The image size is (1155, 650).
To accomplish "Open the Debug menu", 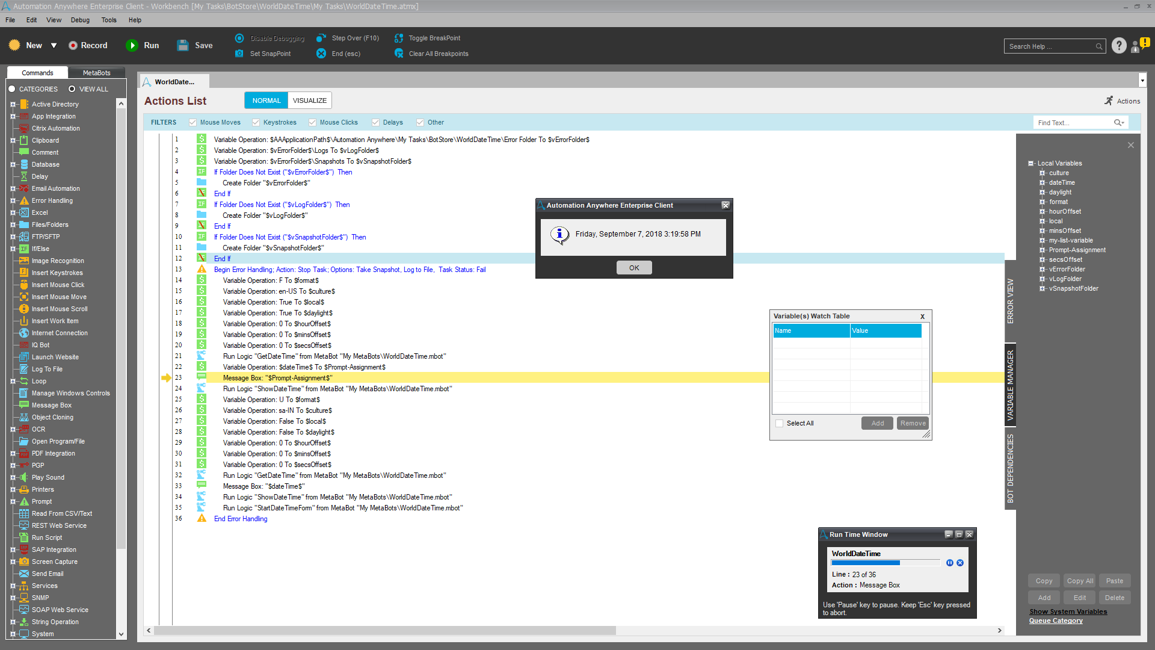I will (80, 20).
